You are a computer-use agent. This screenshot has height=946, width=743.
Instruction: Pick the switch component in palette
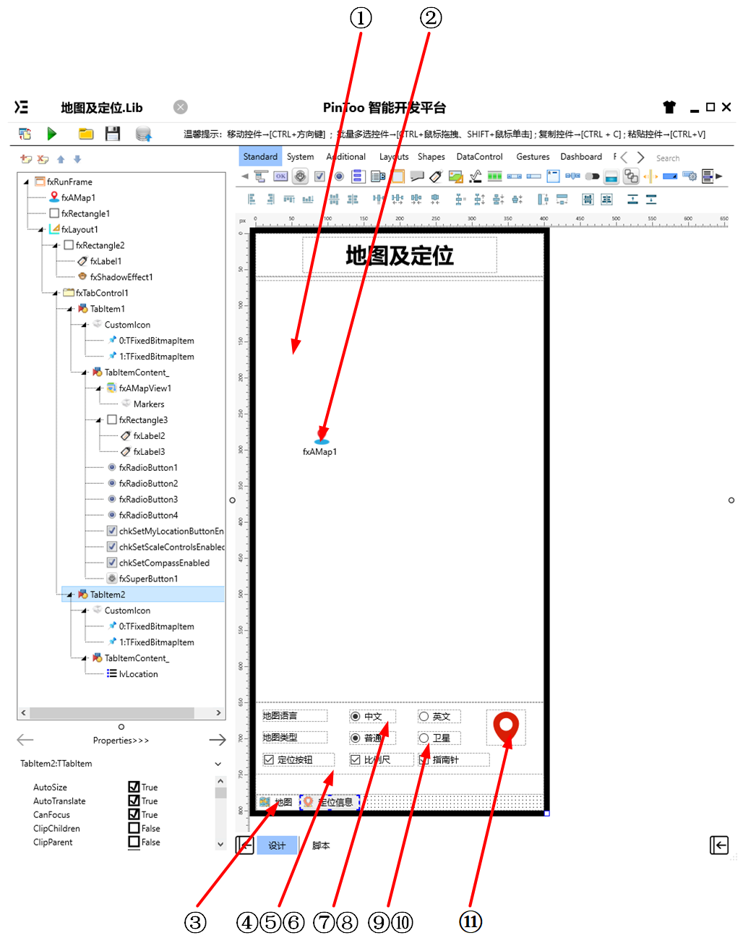592,176
